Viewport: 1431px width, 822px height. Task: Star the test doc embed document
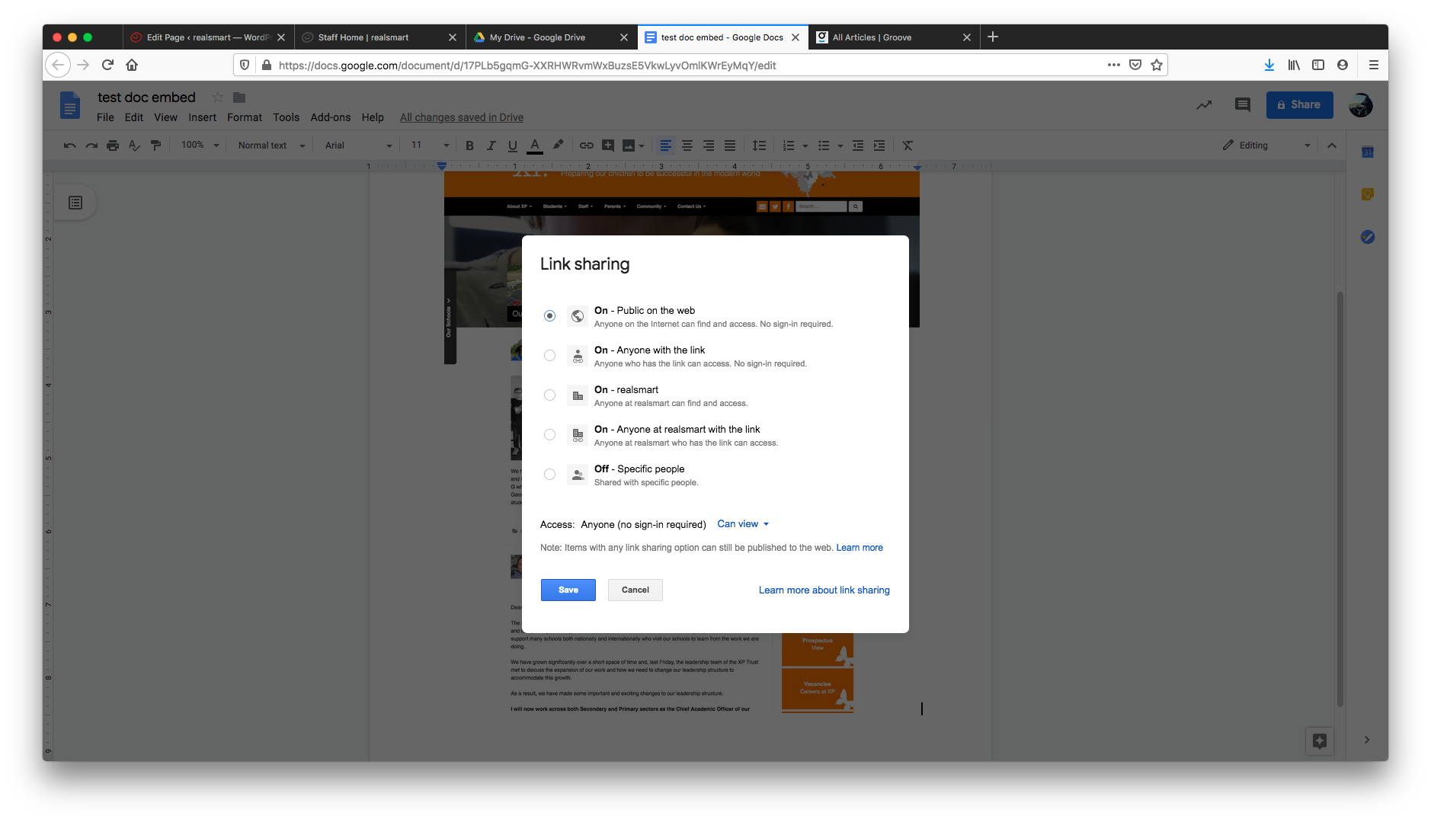tap(218, 98)
